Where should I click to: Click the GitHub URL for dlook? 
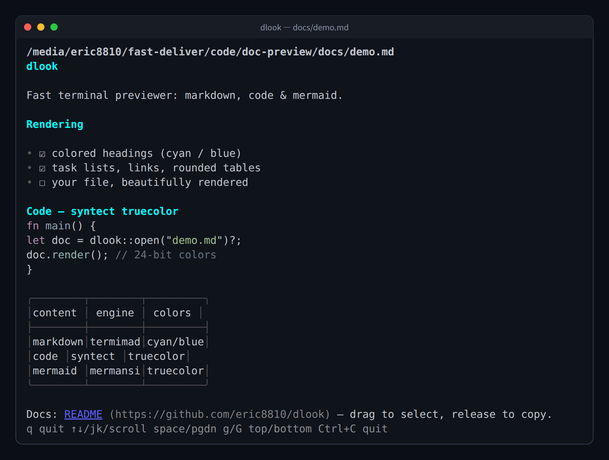(220, 414)
